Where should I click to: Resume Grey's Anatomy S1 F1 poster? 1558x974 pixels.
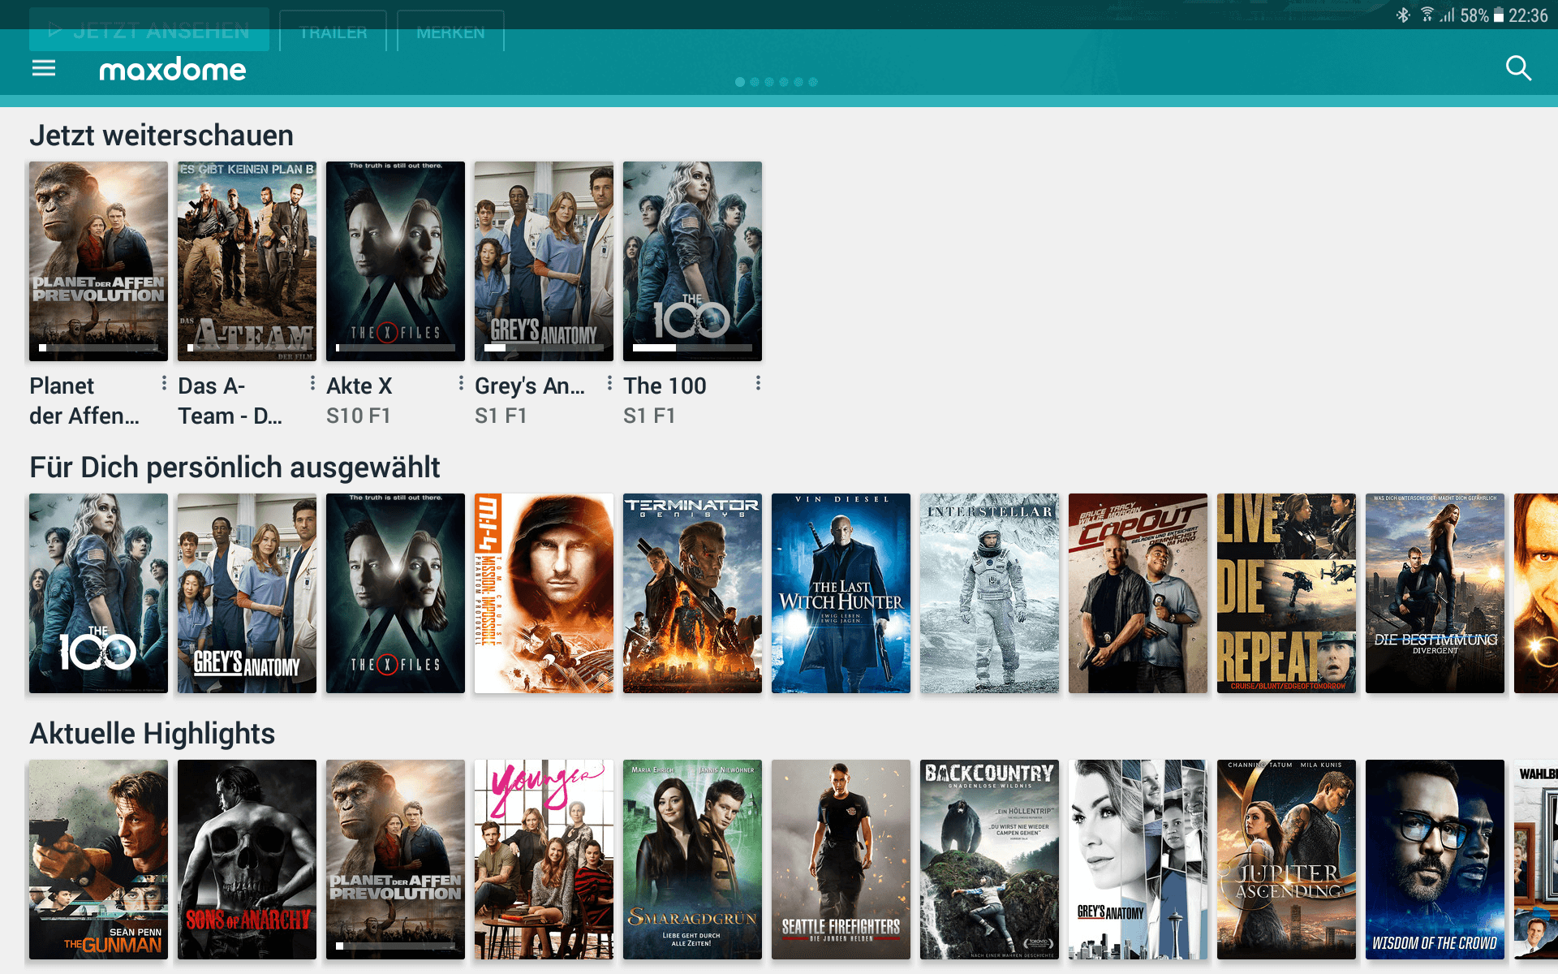click(x=544, y=261)
